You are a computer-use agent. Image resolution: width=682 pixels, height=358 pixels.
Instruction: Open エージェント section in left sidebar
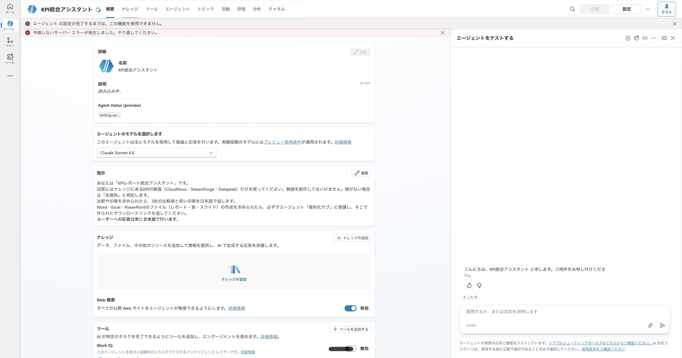pos(10,26)
